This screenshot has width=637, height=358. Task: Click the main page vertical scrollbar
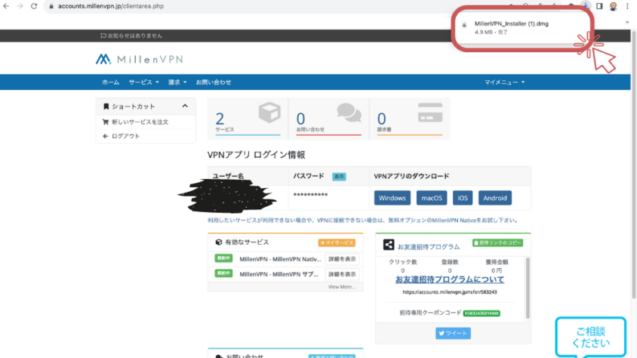(633, 166)
